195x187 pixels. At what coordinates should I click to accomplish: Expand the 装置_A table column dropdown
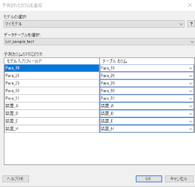147,106
